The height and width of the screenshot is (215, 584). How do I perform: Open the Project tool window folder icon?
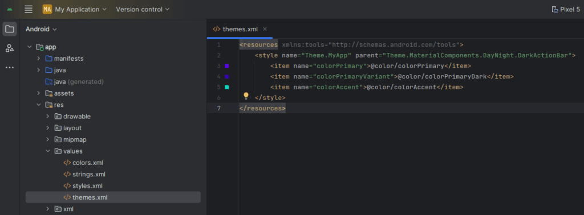click(10, 29)
